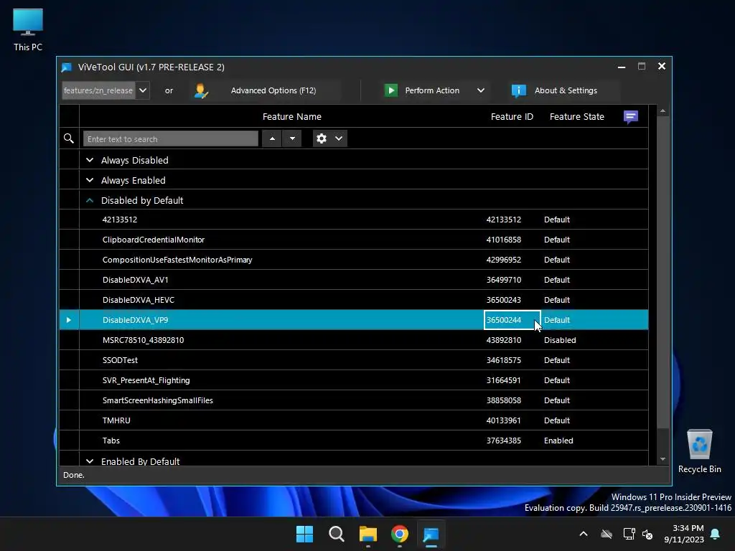Expand the Always Enabled group
The width and height of the screenshot is (735, 551).
[90, 180]
